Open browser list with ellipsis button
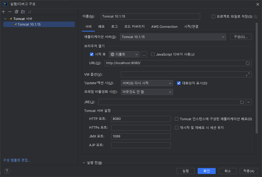 pos(144,54)
